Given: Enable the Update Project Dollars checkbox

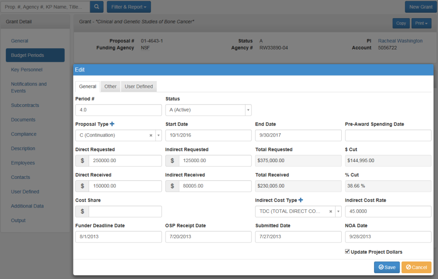Looking at the screenshot, I should [x=347, y=251].
